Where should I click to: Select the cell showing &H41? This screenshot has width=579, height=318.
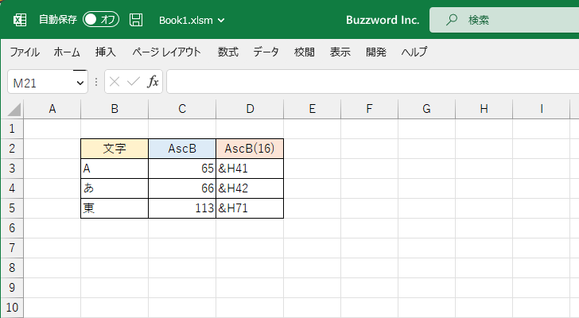point(250,169)
